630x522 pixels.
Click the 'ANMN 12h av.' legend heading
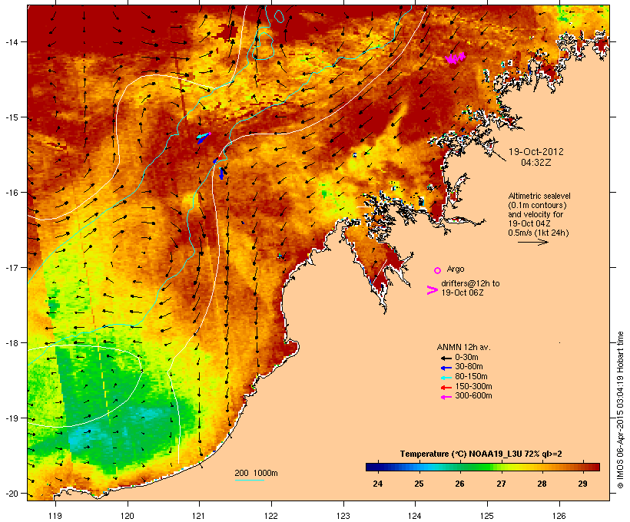pos(463,347)
